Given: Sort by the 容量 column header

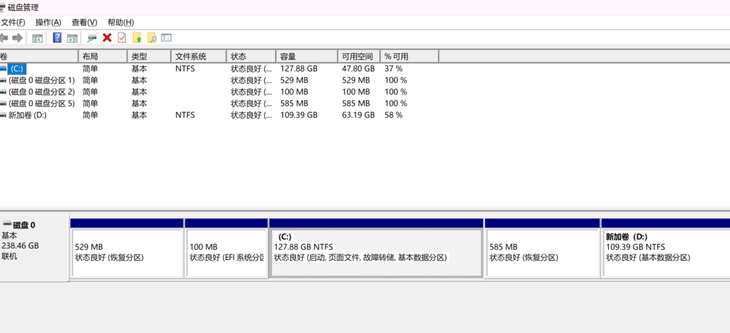Looking at the screenshot, I should tap(307, 57).
